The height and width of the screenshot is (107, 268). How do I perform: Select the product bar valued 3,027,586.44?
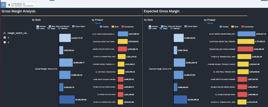point(123,34)
